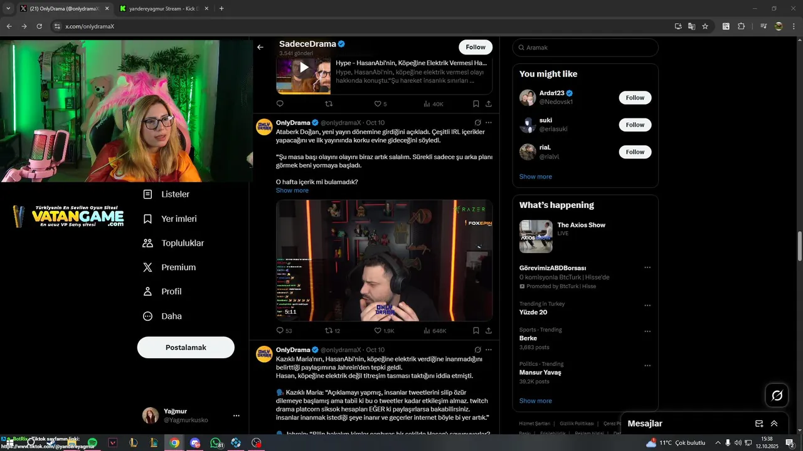803x451 pixels.
Task: Follow suki
Action: [635, 125]
